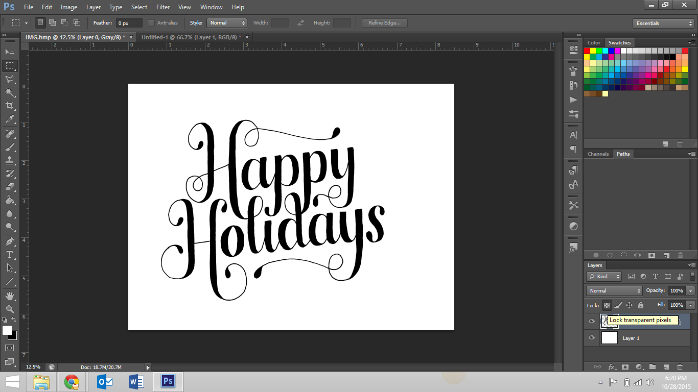
Task: Change screen mode button in toolbar
Action: pos(10,361)
